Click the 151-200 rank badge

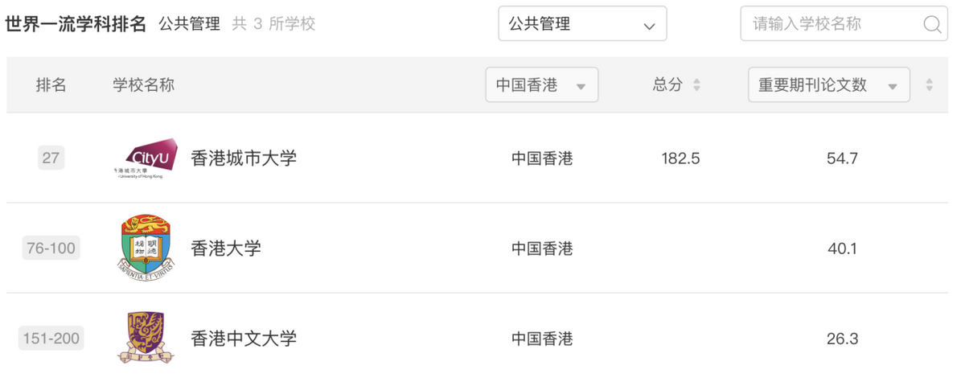tap(52, 339)
